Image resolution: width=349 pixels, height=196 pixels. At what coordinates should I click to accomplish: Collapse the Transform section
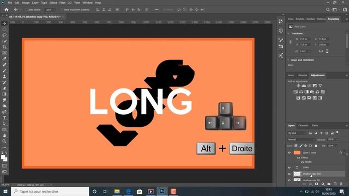click(x=288, y=33)
